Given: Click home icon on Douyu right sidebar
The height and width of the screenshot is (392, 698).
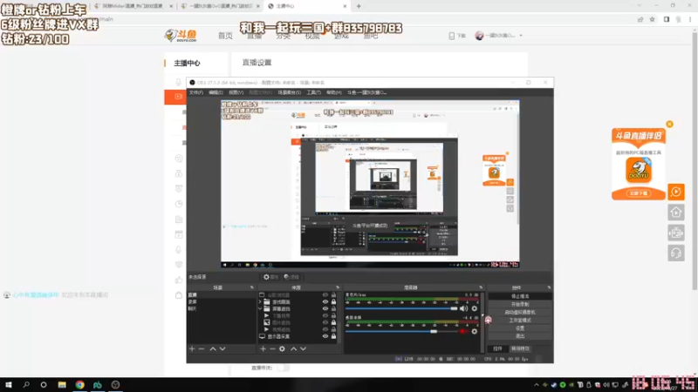Looking at the screenshot, I should (675, 213).
